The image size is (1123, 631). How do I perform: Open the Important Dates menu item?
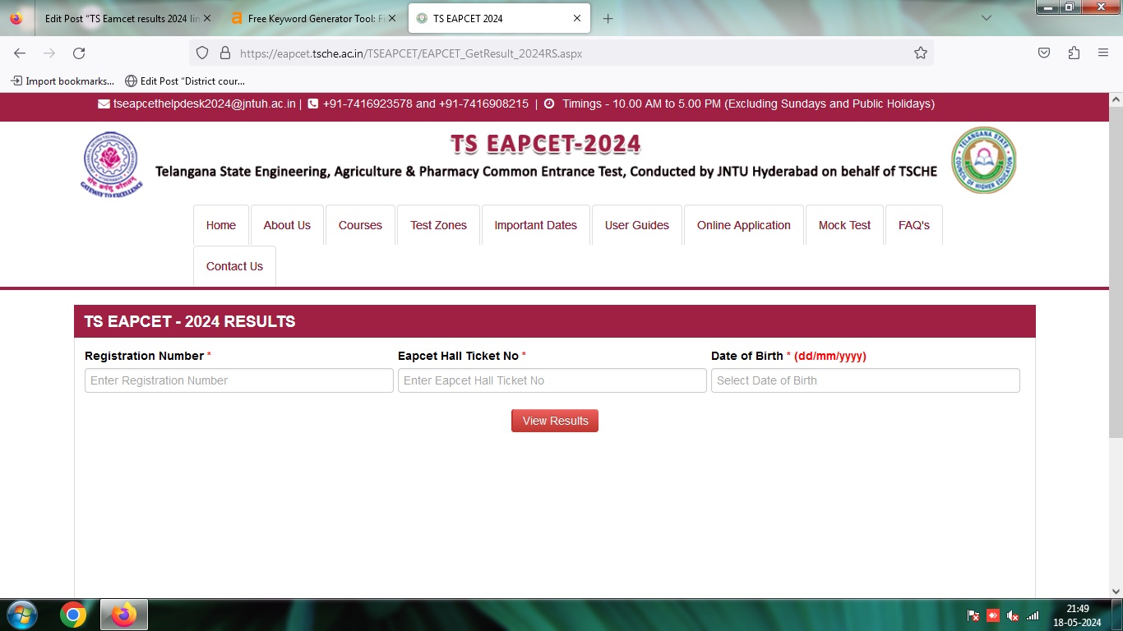pyautogui.click(x=535, y=225)
